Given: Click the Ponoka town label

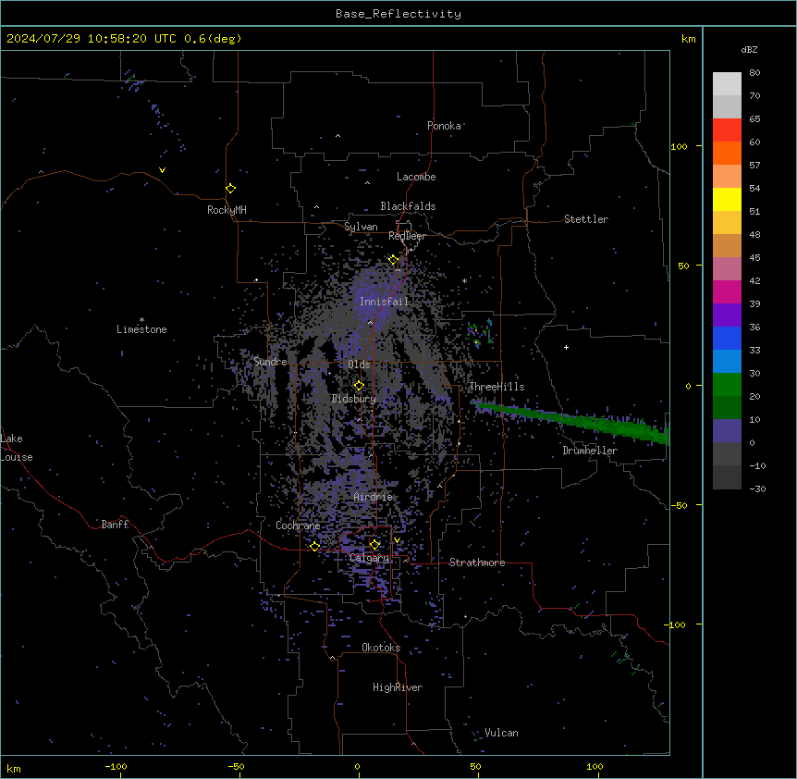Looking at the screenshot, I should pyautogui.click(x=444, y=126).
